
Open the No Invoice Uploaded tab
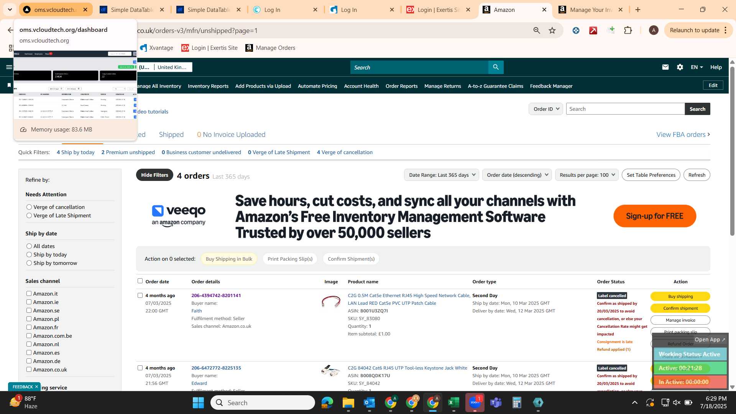point(231,135)
